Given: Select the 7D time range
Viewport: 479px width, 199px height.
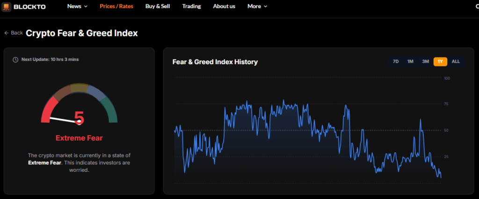Looking at the screenshot, I should coord(396,61).
